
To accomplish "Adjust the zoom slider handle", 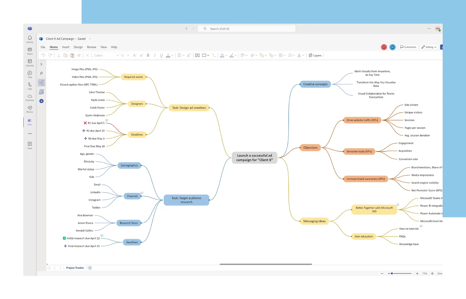I will [x=392, y=274].
